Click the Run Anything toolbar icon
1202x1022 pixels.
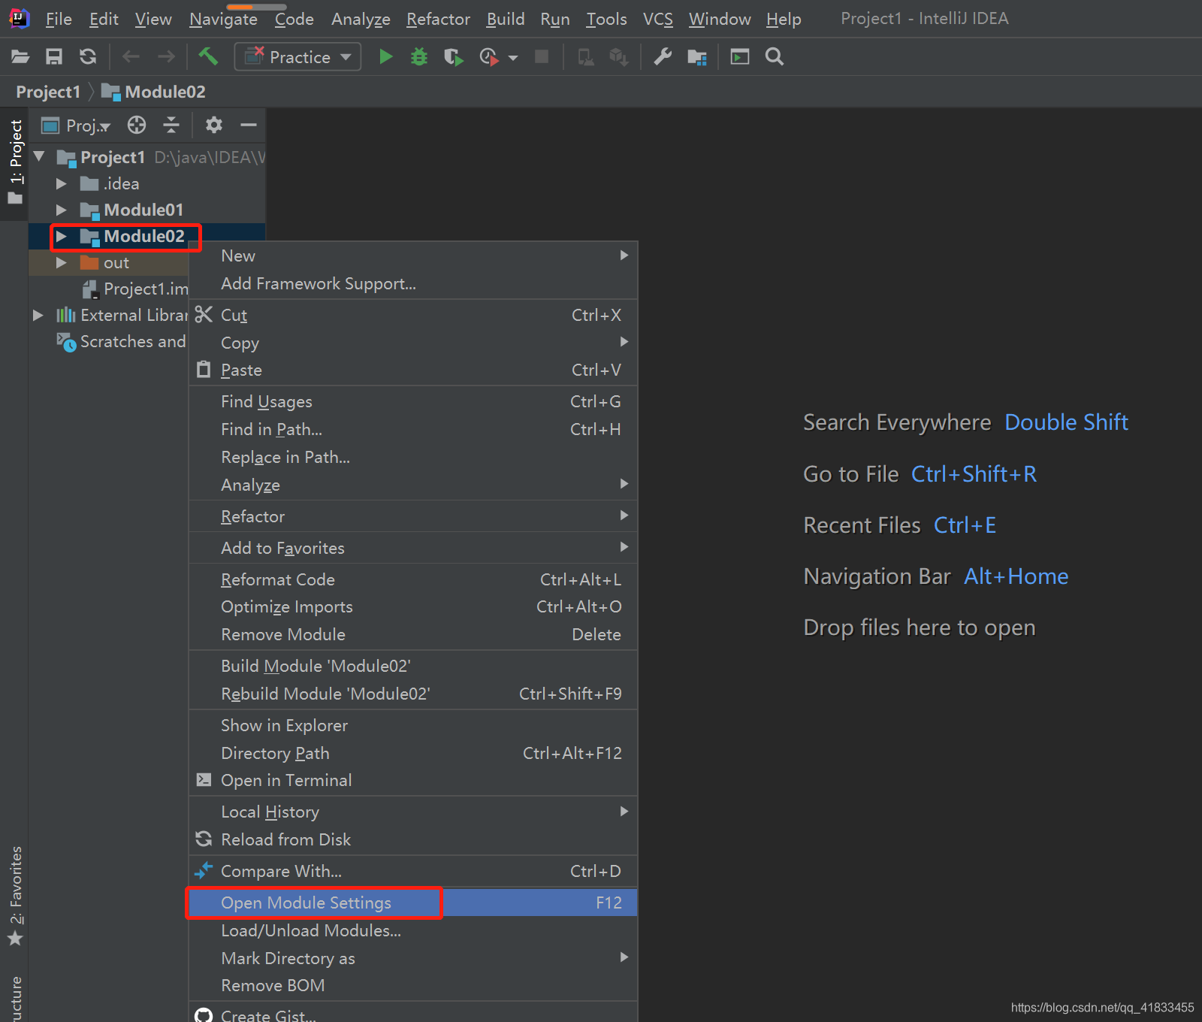click(x=740, y=56)
